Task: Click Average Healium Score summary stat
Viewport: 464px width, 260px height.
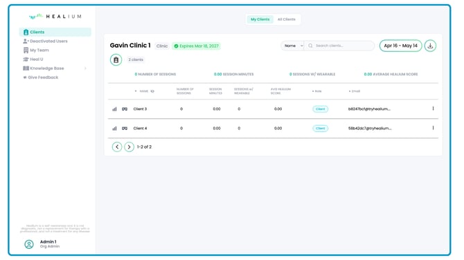Action: pyautogui.click(x=391, y=74)
